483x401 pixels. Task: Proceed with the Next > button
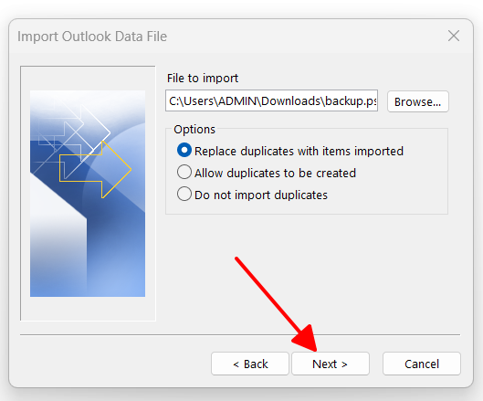331,364
